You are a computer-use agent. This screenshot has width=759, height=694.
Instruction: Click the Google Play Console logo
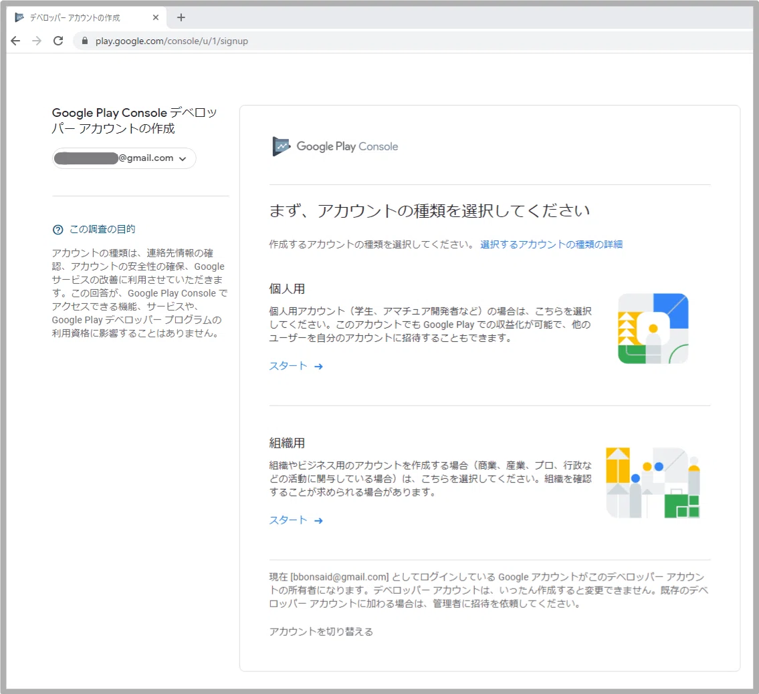pos(335,146)
